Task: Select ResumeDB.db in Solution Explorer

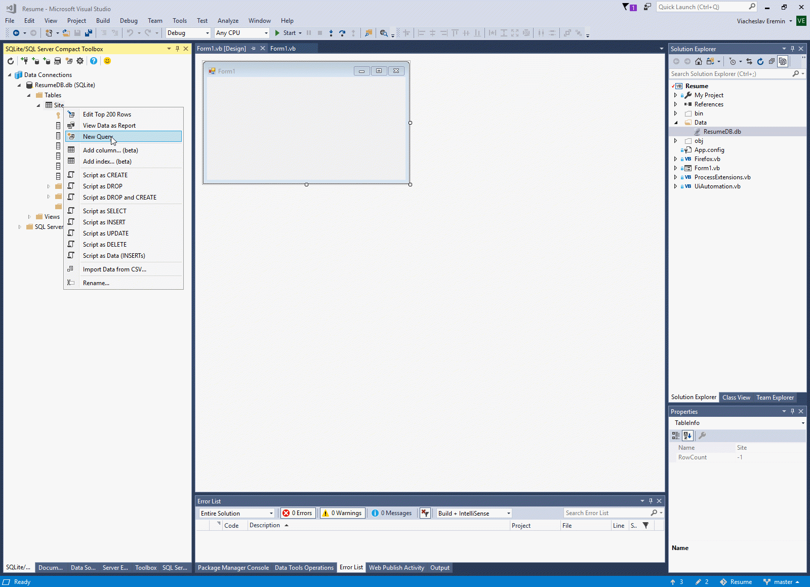Action: click(x=722, y=132)
